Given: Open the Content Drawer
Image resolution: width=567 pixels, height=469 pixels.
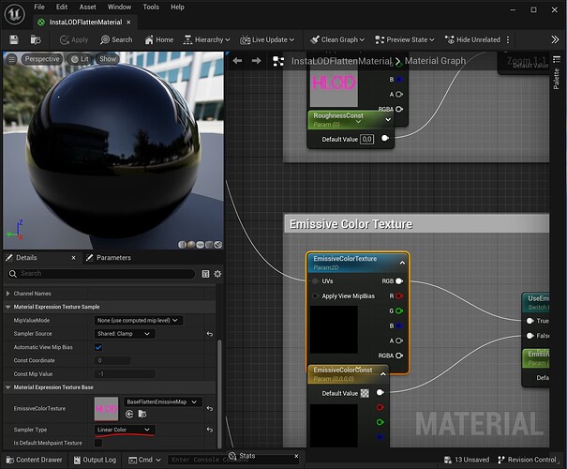Looking at the screenshot, I should point(33,460).
